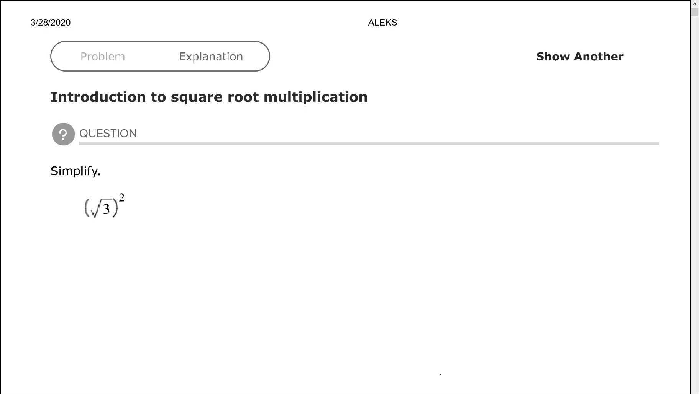The height and width of the screenshot is (394, 699).
Task: Switch to the Problem tab
Action: (x=103, y=56)
